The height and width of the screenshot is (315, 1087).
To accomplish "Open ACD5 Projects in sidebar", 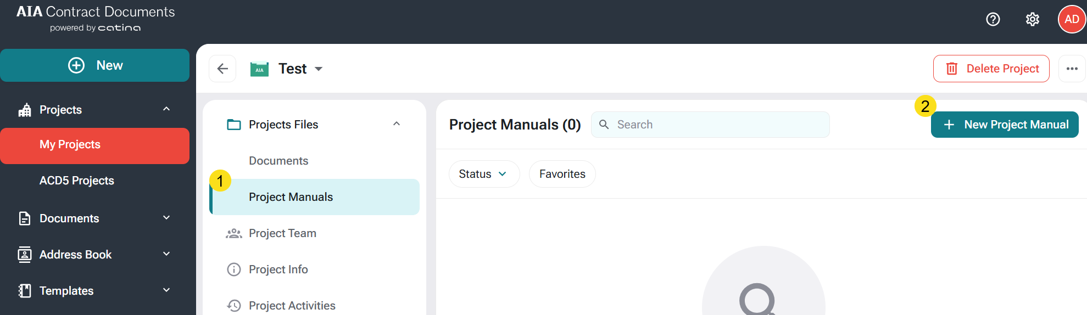I will pos(77,181).
